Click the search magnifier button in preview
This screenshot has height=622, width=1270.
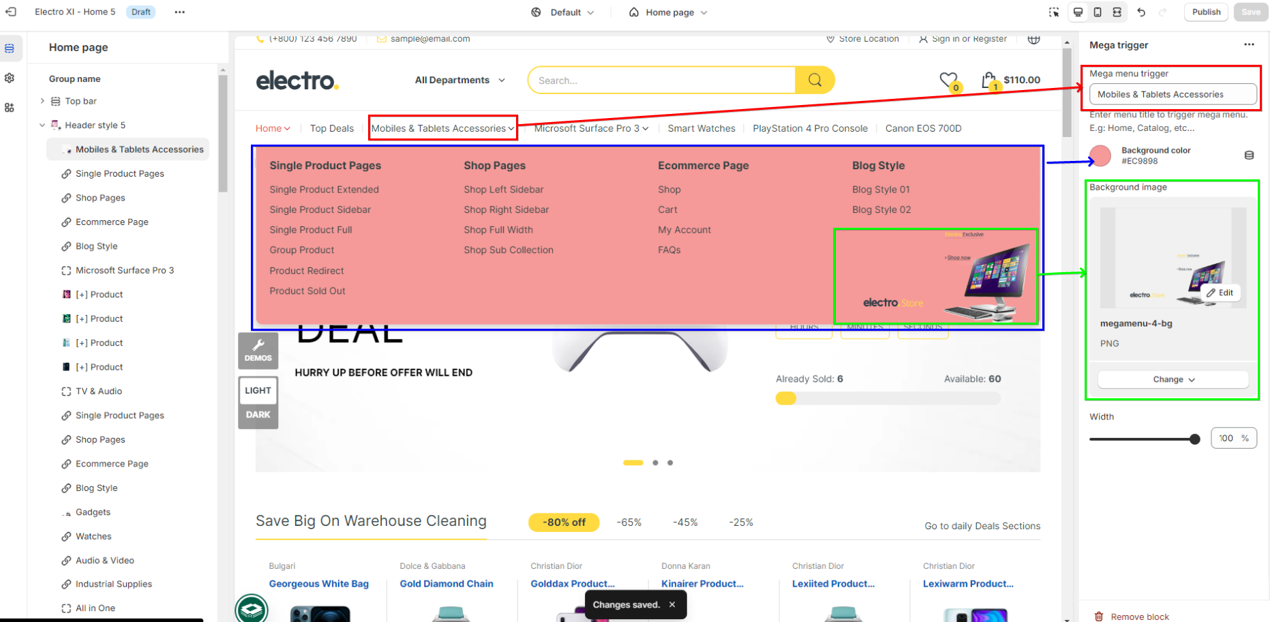[x=815, y=80]
